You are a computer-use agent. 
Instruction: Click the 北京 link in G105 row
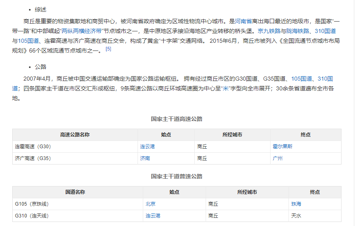151,204
